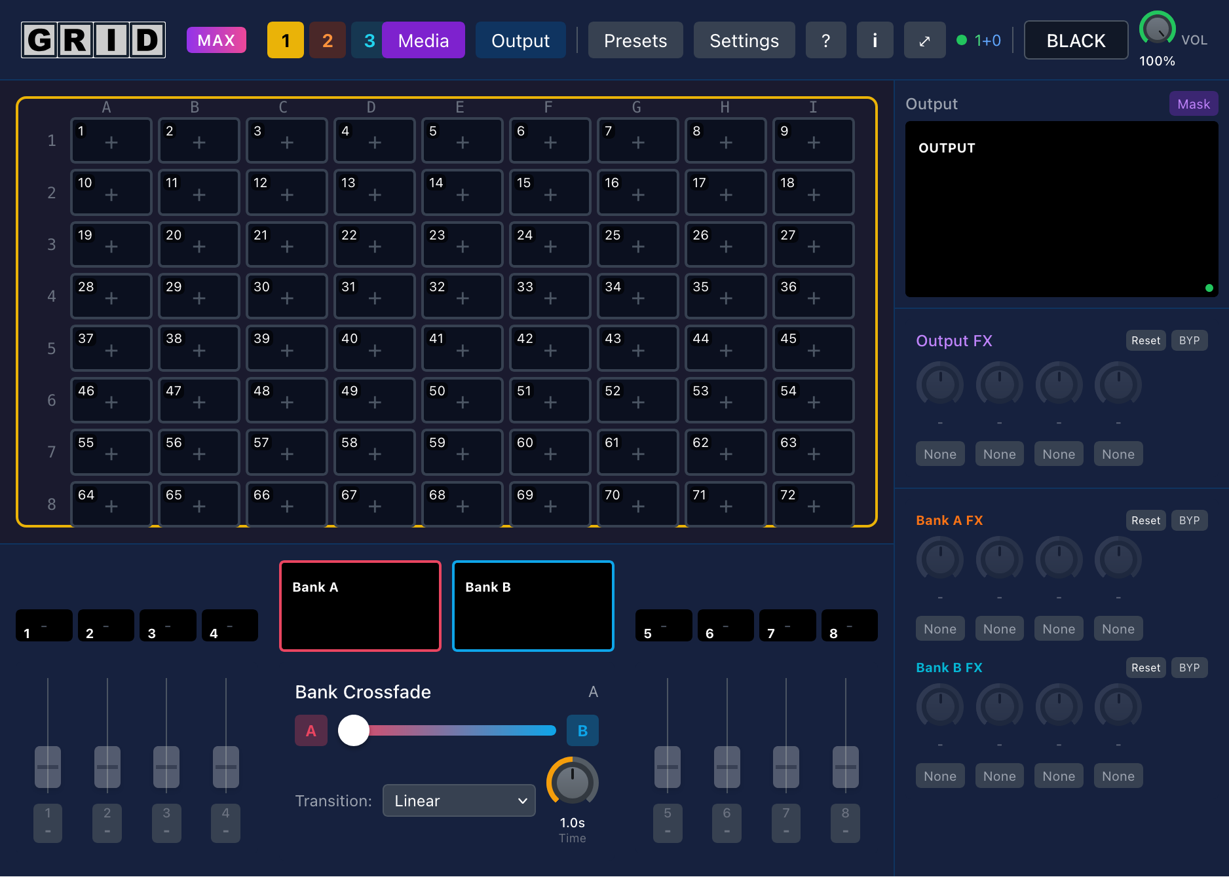Adjust the Time knob below the transition dropdown
This screenshot has height=877, width=1229.
[571, 782]
